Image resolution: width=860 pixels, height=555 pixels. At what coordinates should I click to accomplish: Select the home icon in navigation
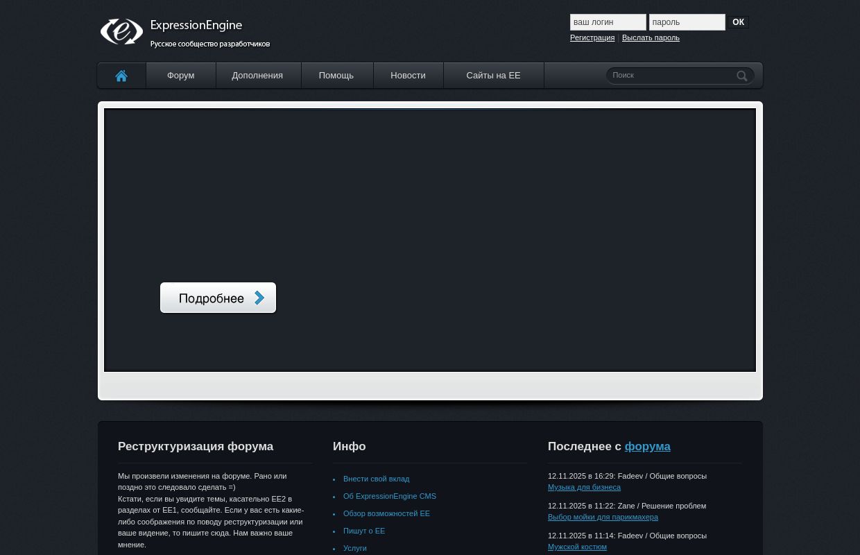(x=121, y=76)
